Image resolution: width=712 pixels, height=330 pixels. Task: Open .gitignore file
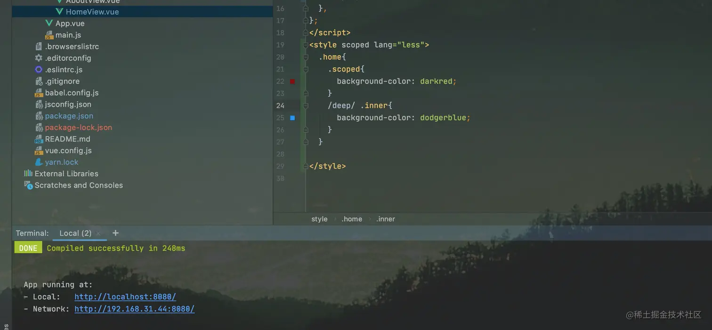click(62, 81)
